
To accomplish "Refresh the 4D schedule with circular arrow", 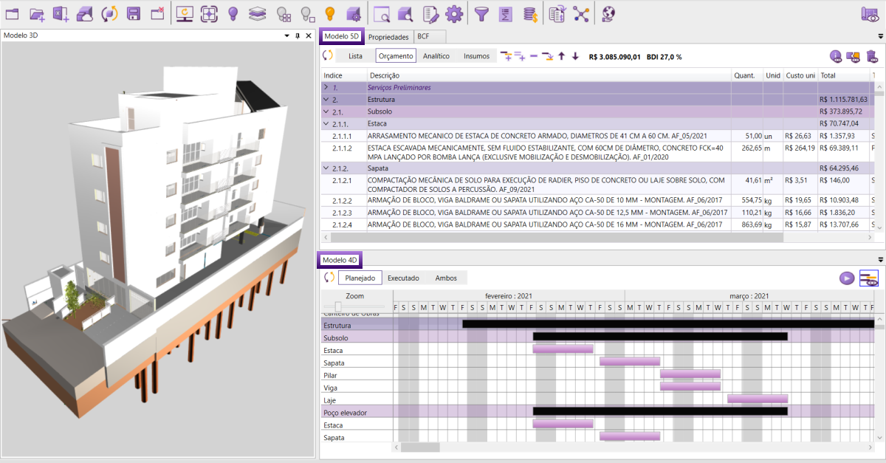I will (x=329, y=278).
